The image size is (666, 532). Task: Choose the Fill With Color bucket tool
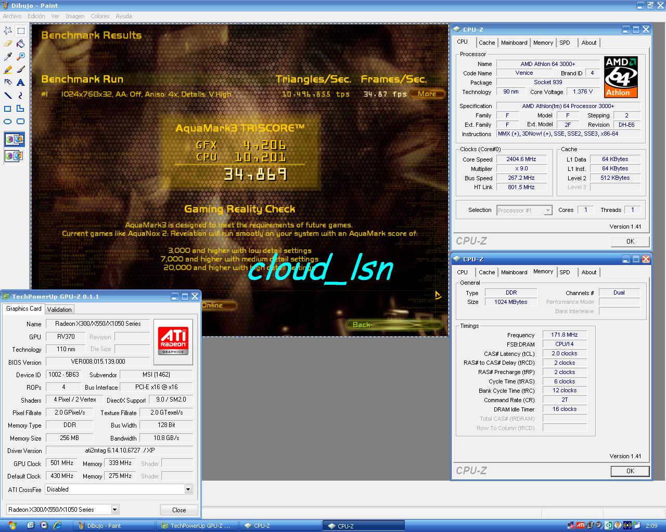point(21,44)
